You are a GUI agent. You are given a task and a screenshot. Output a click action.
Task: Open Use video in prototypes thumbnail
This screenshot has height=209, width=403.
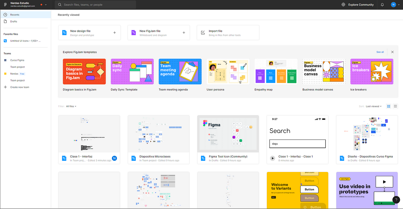coord(367,190)
